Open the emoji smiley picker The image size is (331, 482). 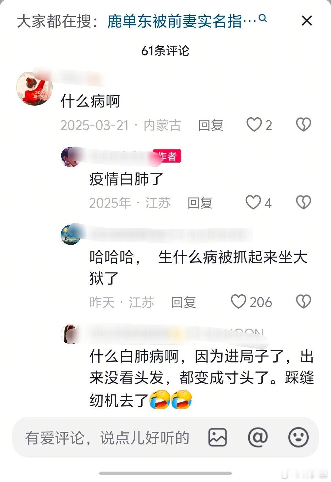pyautogui.click(x=298, y=437)
